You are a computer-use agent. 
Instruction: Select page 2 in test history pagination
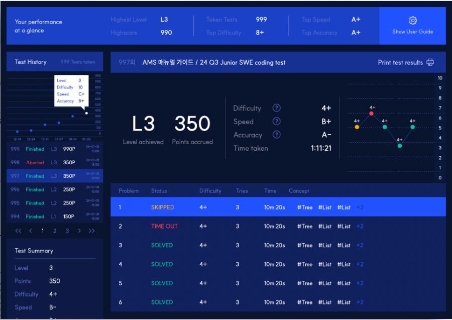point(55,231)
